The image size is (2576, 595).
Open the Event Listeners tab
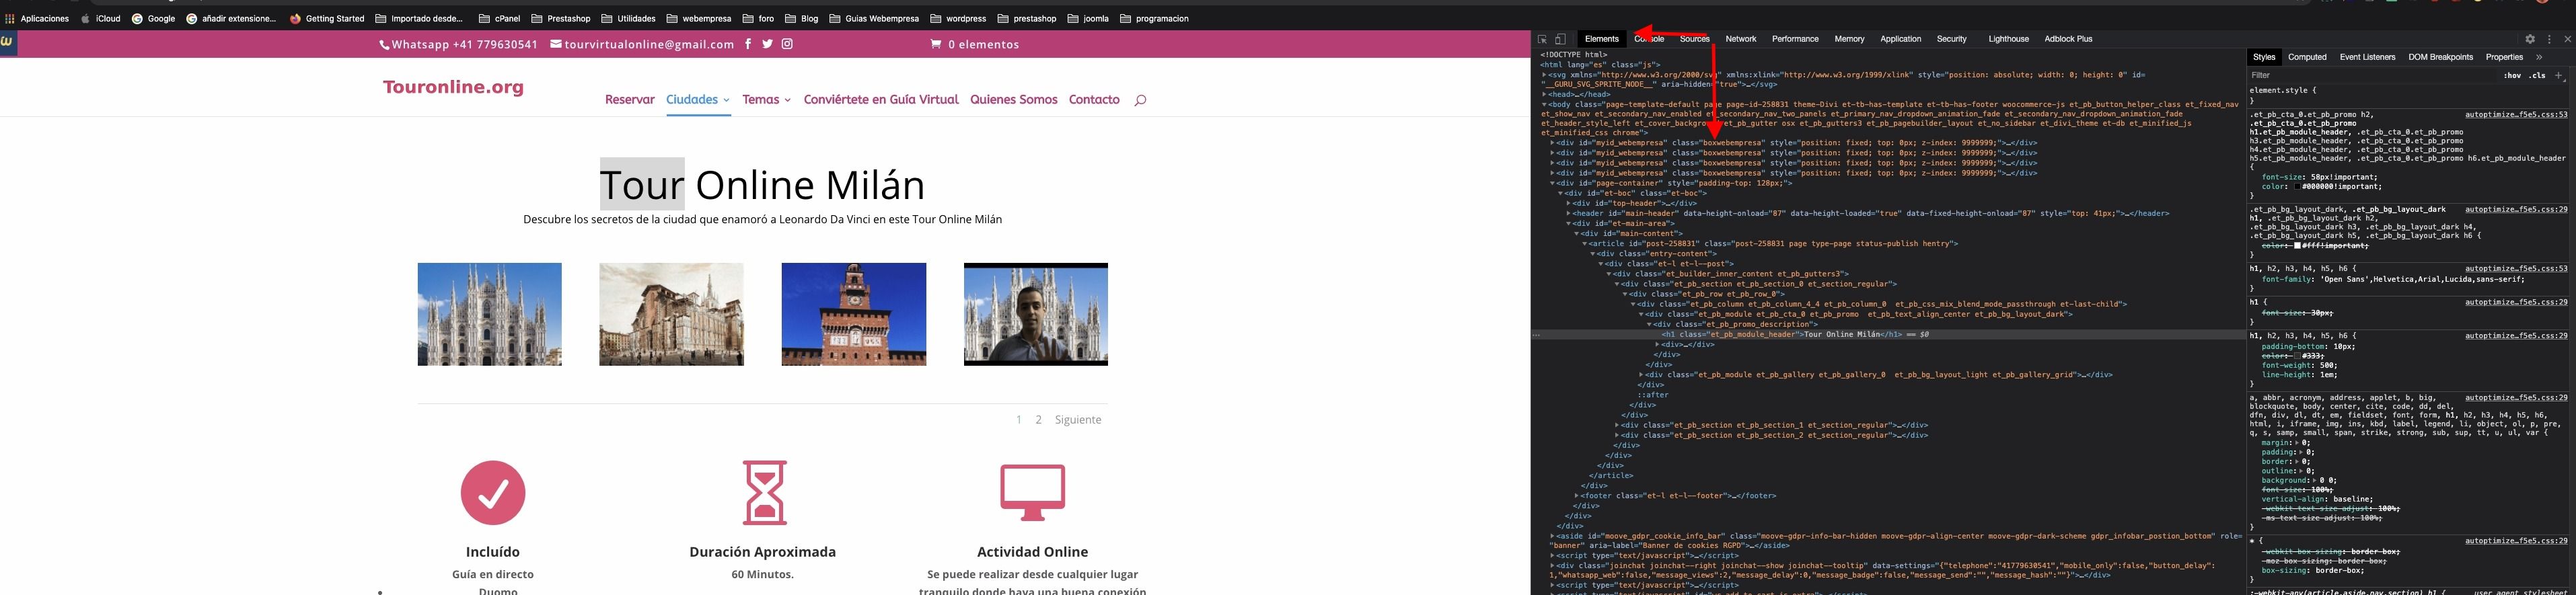2367,57
